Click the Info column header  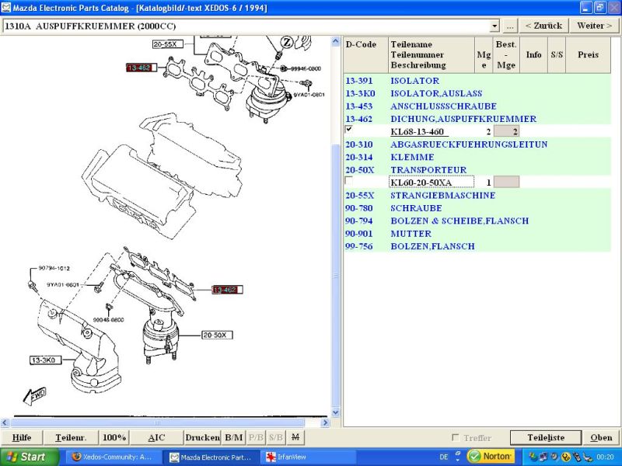pos(533,55)
